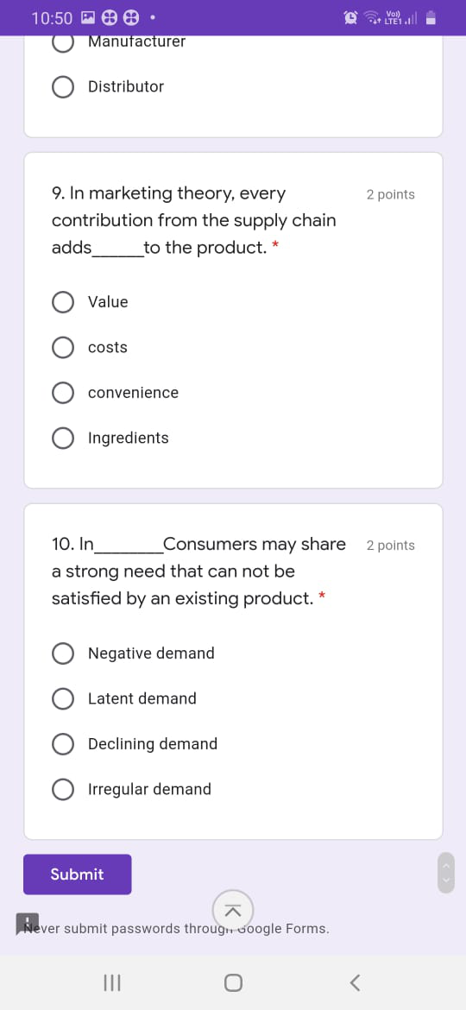Tap the alarm icon in status bar

point(351,18)
